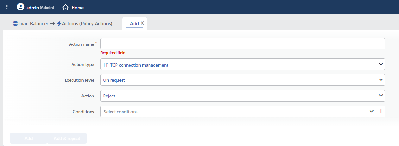This screenshot has height=146, width=399.
Task: Click the Load Balancer server icon
Action: pyautogui.click(x=16, y=24)
